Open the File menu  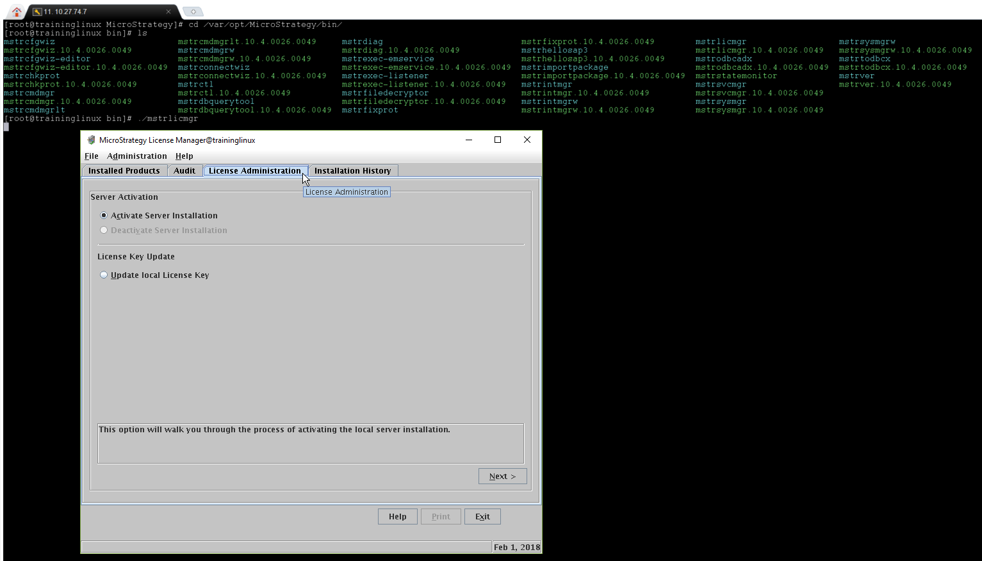[x=91, y=156]
